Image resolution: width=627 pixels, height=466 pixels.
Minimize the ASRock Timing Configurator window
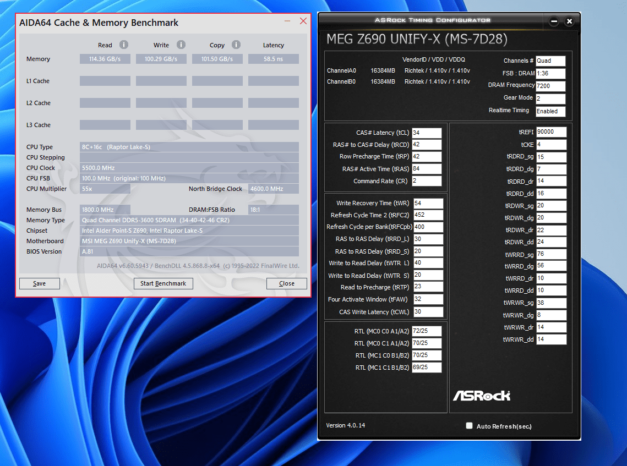point(554,21)
